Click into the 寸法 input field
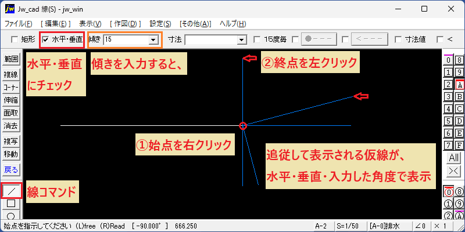 click(x=211, y=39)
